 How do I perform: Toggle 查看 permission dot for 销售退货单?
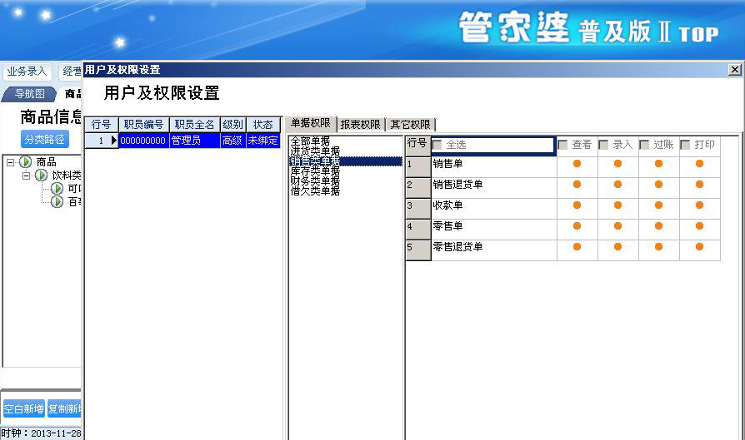tap(577, 185)
